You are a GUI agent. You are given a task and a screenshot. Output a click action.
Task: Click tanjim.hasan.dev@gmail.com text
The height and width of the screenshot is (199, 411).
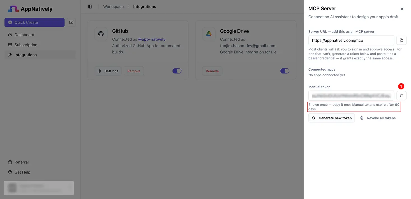[248, 46]
